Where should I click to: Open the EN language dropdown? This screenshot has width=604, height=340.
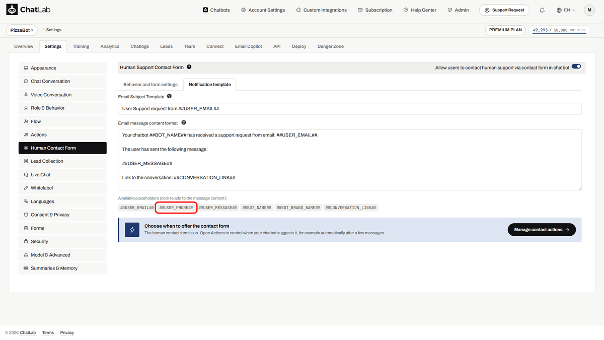566,10
